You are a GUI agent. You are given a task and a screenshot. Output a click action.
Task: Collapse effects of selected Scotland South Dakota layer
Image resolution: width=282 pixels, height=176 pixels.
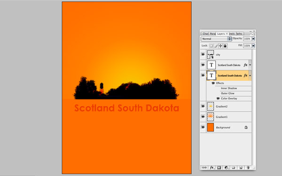[250, 76]
